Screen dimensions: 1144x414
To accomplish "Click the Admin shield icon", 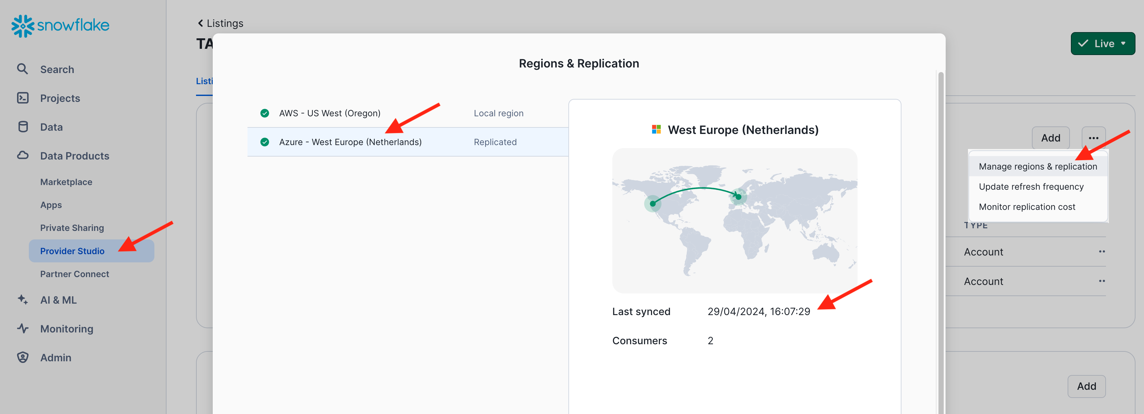I will click(23, 358).
